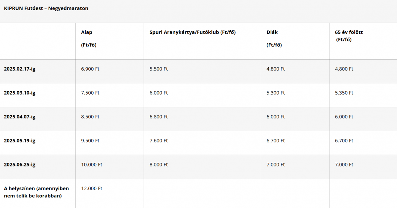Click the 65 év fölött column header
Image resolution: width=397 pixels, height=208 pixels.
[349, 36]
